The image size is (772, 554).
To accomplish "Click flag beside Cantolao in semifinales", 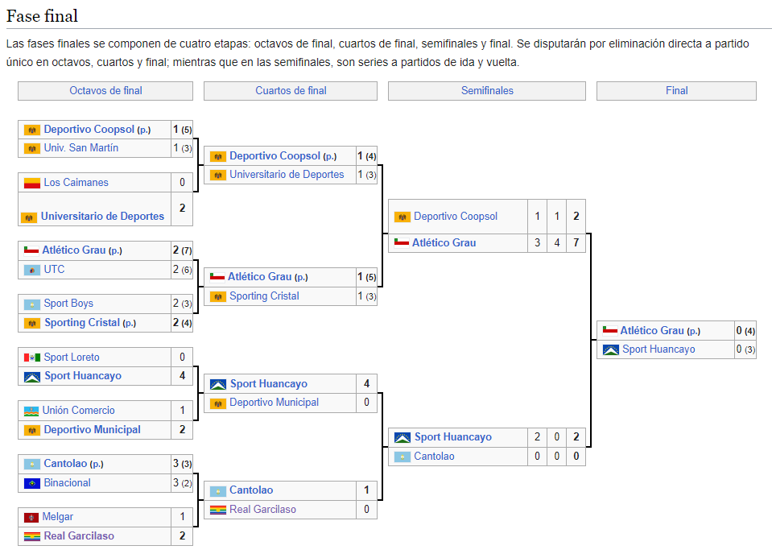I will point(403,457).
